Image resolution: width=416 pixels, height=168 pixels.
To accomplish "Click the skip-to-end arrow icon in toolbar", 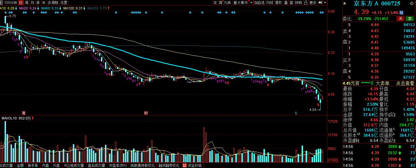I will coord(320,3).
